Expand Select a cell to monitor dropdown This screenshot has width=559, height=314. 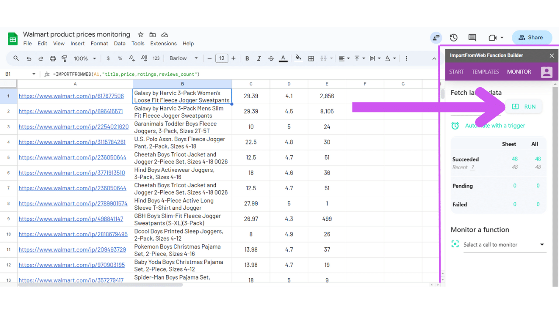point(542,245)
